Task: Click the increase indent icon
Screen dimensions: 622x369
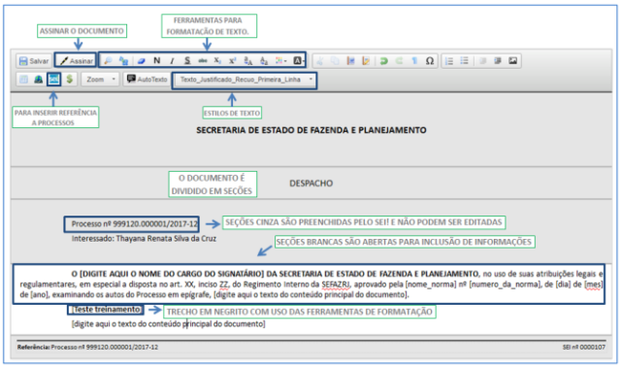Action: click(x=498, y=61)
